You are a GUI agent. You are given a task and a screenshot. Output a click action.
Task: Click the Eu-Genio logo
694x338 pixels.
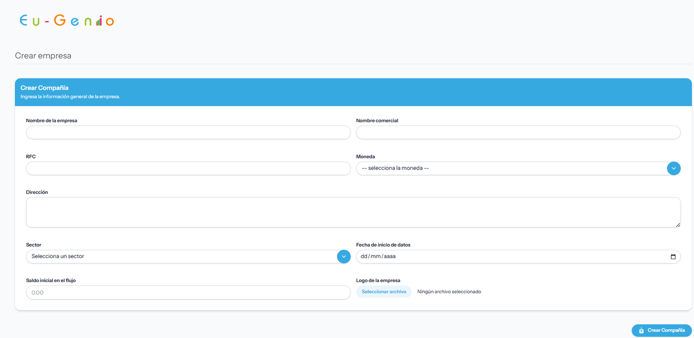[x=67, y=20]
